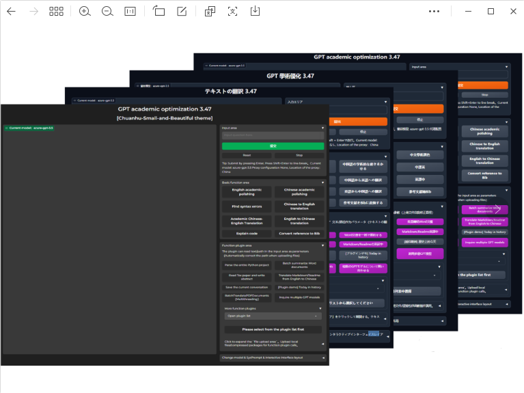Click the forward arrow icon in toolbar
524x393 pixels.
click(33, 12)
